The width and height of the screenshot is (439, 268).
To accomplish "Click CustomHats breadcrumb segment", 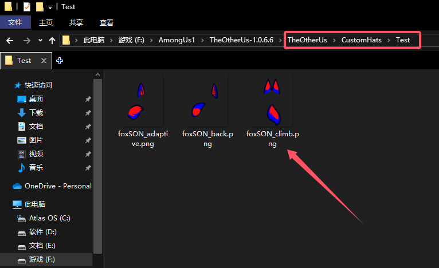I will (362, 40).
